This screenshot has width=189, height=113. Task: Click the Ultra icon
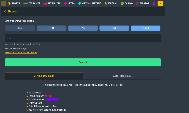tap(66, 3)
